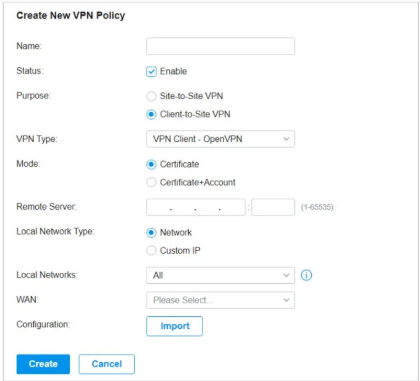Click the Local Network Type label

56,231
